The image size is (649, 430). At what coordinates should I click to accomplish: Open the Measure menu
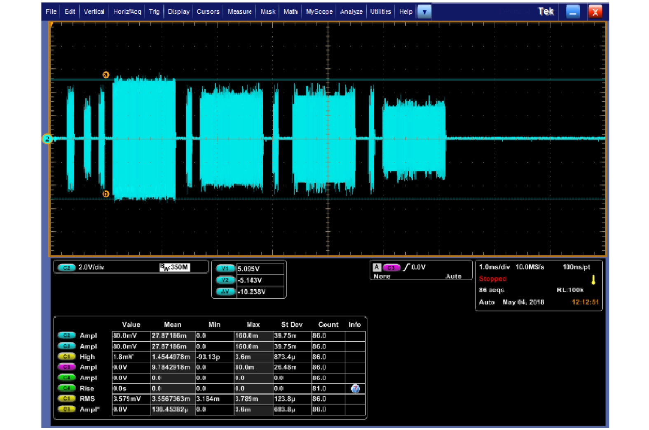(239, 12)
